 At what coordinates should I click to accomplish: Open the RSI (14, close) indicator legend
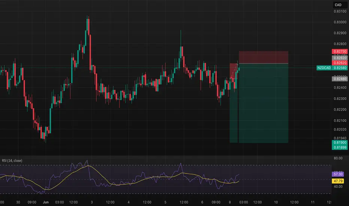click(12, 161)
